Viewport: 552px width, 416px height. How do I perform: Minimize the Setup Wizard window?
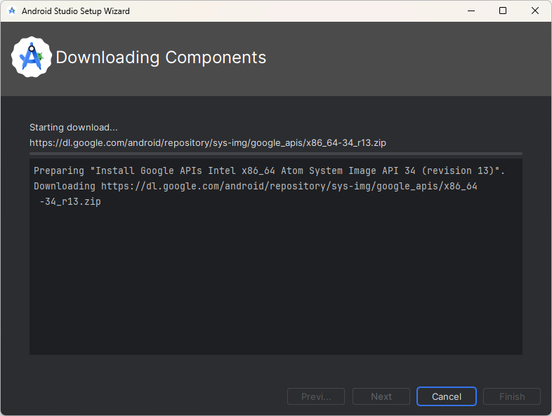pos(471,11)
